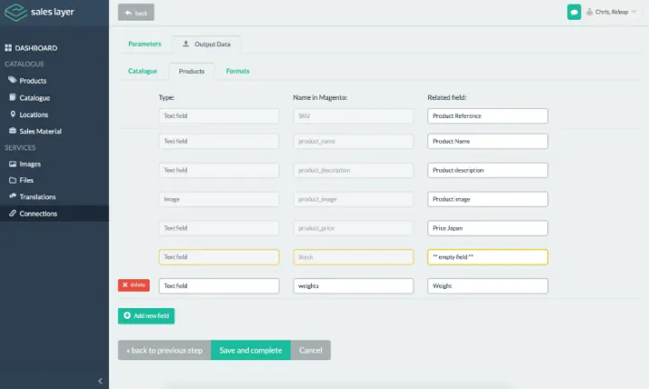This screenshot has height=389, width=649.
Task: Expand the '** empty field **' related field
Action: [x=488, y=257]
